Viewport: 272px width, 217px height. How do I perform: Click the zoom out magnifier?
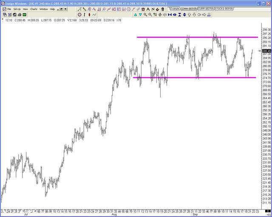pos(150,15)
